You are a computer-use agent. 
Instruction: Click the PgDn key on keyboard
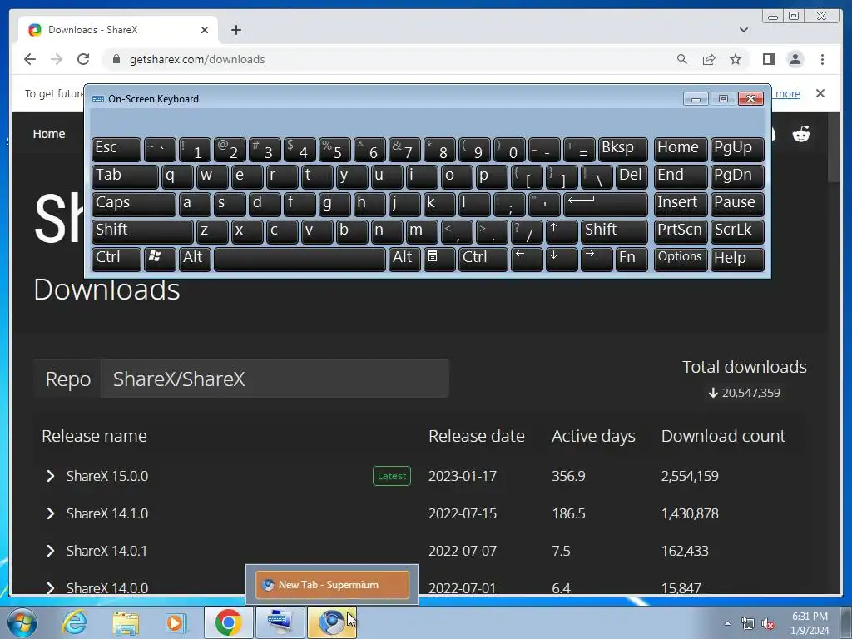coord(737,176)
